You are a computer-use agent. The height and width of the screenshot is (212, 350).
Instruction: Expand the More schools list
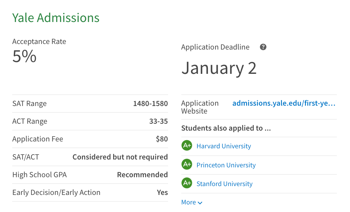(x=189, y=202)
